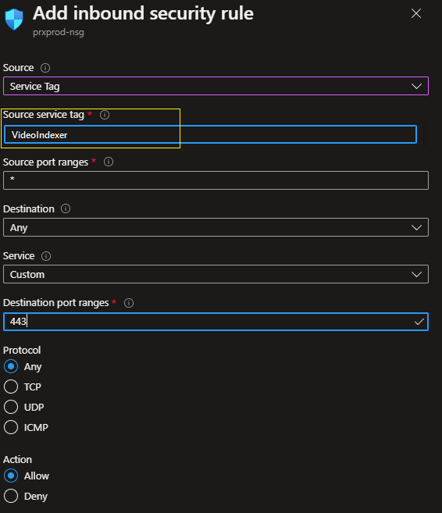Image resolution: width=442 pixels, height=513 pixels.
Task: Click the Destination port ranges field containing 443
Action: [x=216, y=322]
